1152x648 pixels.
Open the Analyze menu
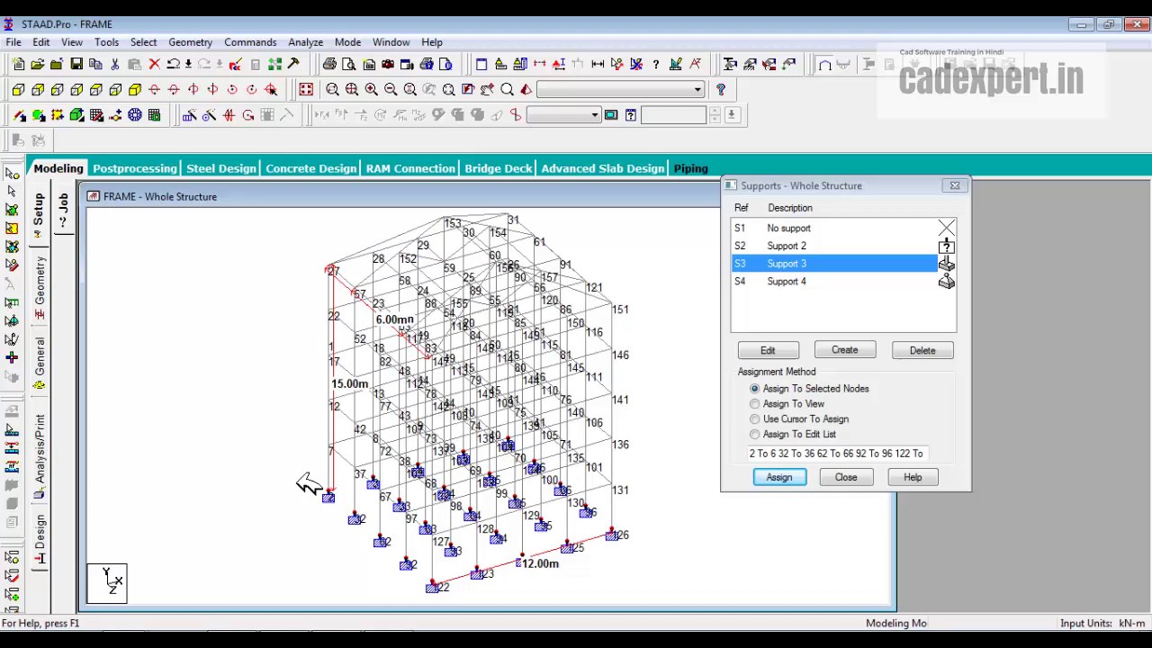(x=306, y=42)
